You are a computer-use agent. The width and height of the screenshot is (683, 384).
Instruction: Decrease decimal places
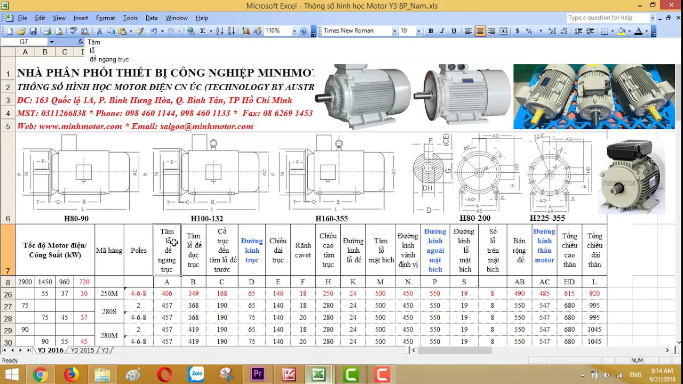pyautogui.click(x=564, y=31)
